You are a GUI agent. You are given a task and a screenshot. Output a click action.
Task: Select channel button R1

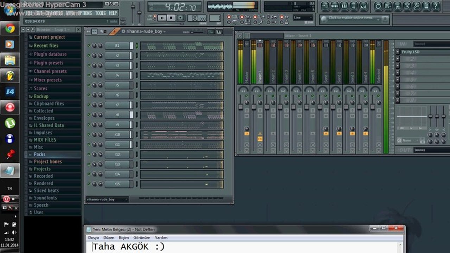pyautogui.click(x=117, y=46)
